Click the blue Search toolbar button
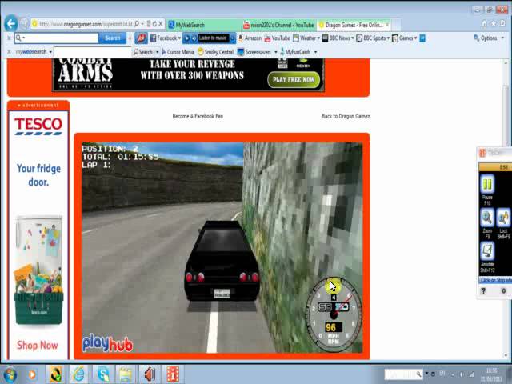Viewport: 512px width, 384px height. 112,38
